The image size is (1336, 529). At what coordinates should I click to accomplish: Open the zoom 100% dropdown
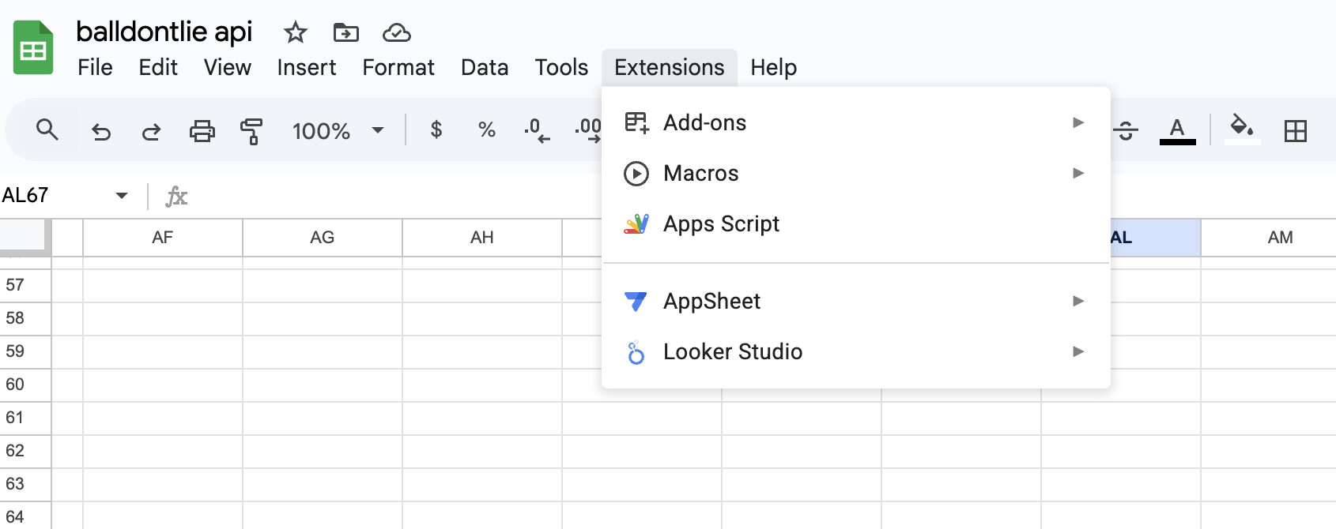(338, 131)
